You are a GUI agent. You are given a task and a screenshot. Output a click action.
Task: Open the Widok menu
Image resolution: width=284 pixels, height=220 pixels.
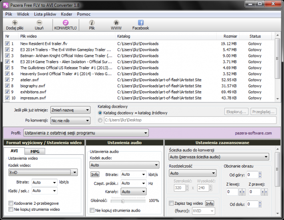pos(23,14)
